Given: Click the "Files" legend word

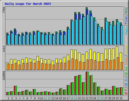Looking at the screenshot, I should [126, 20].
